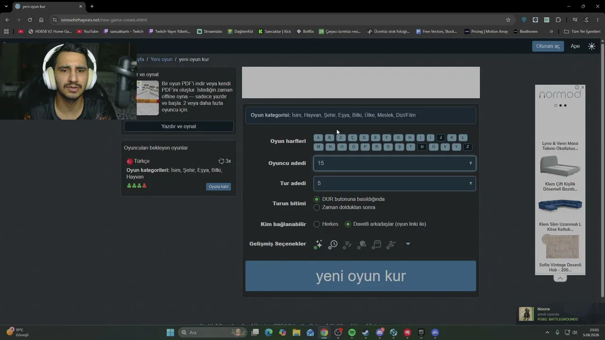Image resolution: width=605 pixels, height=340 pixels.
Task: Open Microsoft Edge from the taskbar
Action: (268, 332)
